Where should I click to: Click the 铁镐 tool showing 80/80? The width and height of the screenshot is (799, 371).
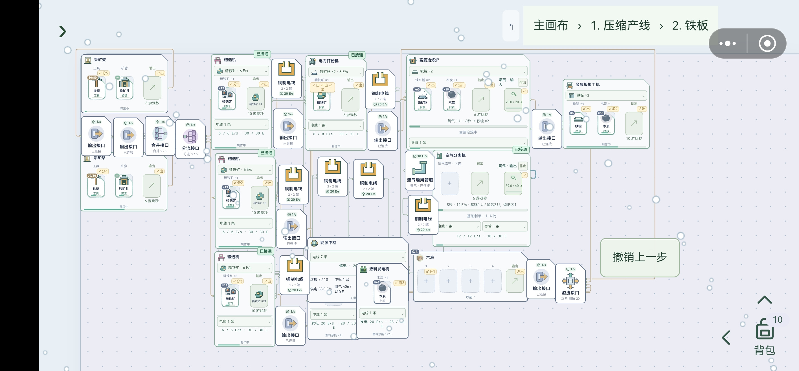(x=96, y=87)
